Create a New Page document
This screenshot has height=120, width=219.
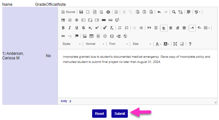pos(88,12)
